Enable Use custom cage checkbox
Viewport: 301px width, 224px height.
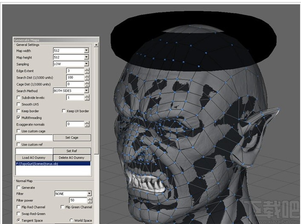pyautogui.click(x=18, y=131)
